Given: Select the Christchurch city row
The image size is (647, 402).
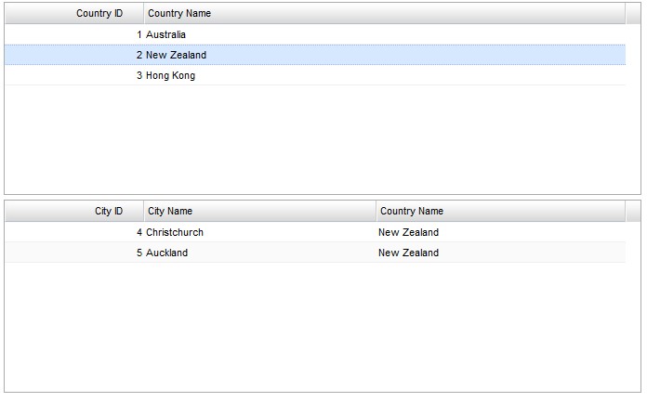Looking at the screenshot, I should point(175,233).
